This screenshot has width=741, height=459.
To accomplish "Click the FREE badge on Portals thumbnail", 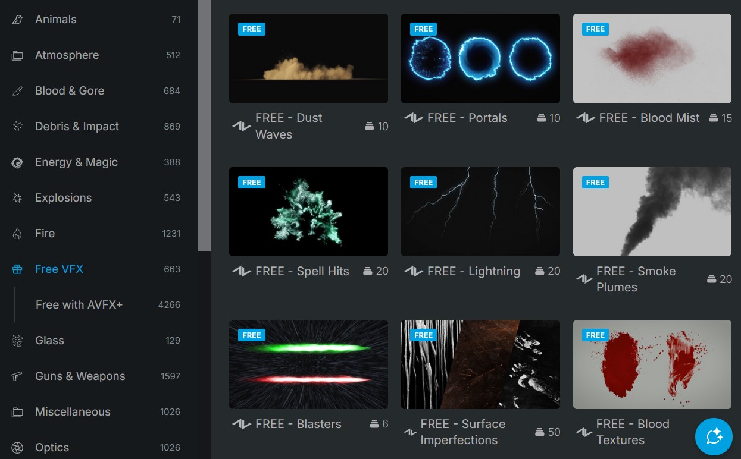I will pyautogui.click(x=423, y=29).
